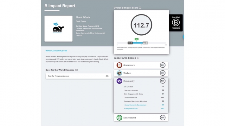This screenshot has height=126, width=225.
Task: Open the WWW.PLASTICWHALE.COM website link
Action: pos(56,51)
